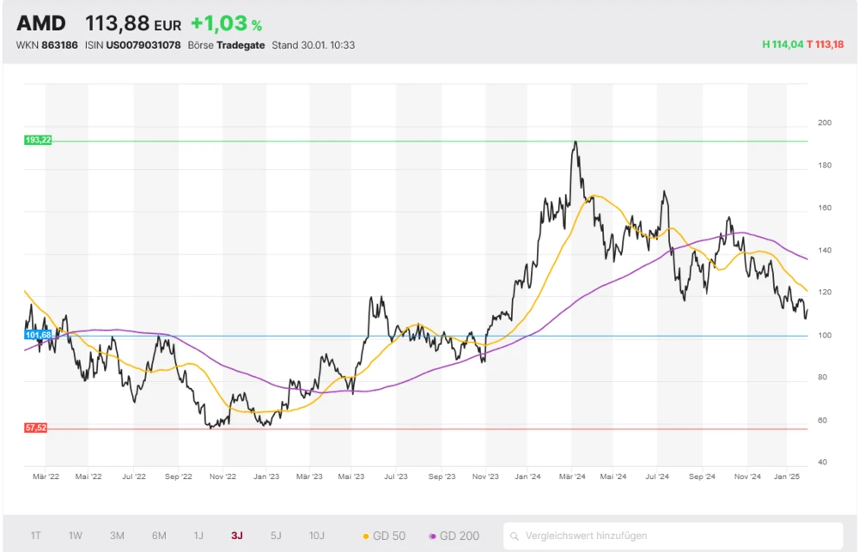
Task: Choose the 6M time range
Action: pos(159,536)
